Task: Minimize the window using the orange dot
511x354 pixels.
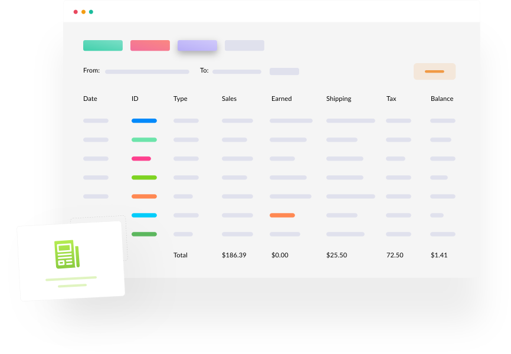Action: point(83,12)
